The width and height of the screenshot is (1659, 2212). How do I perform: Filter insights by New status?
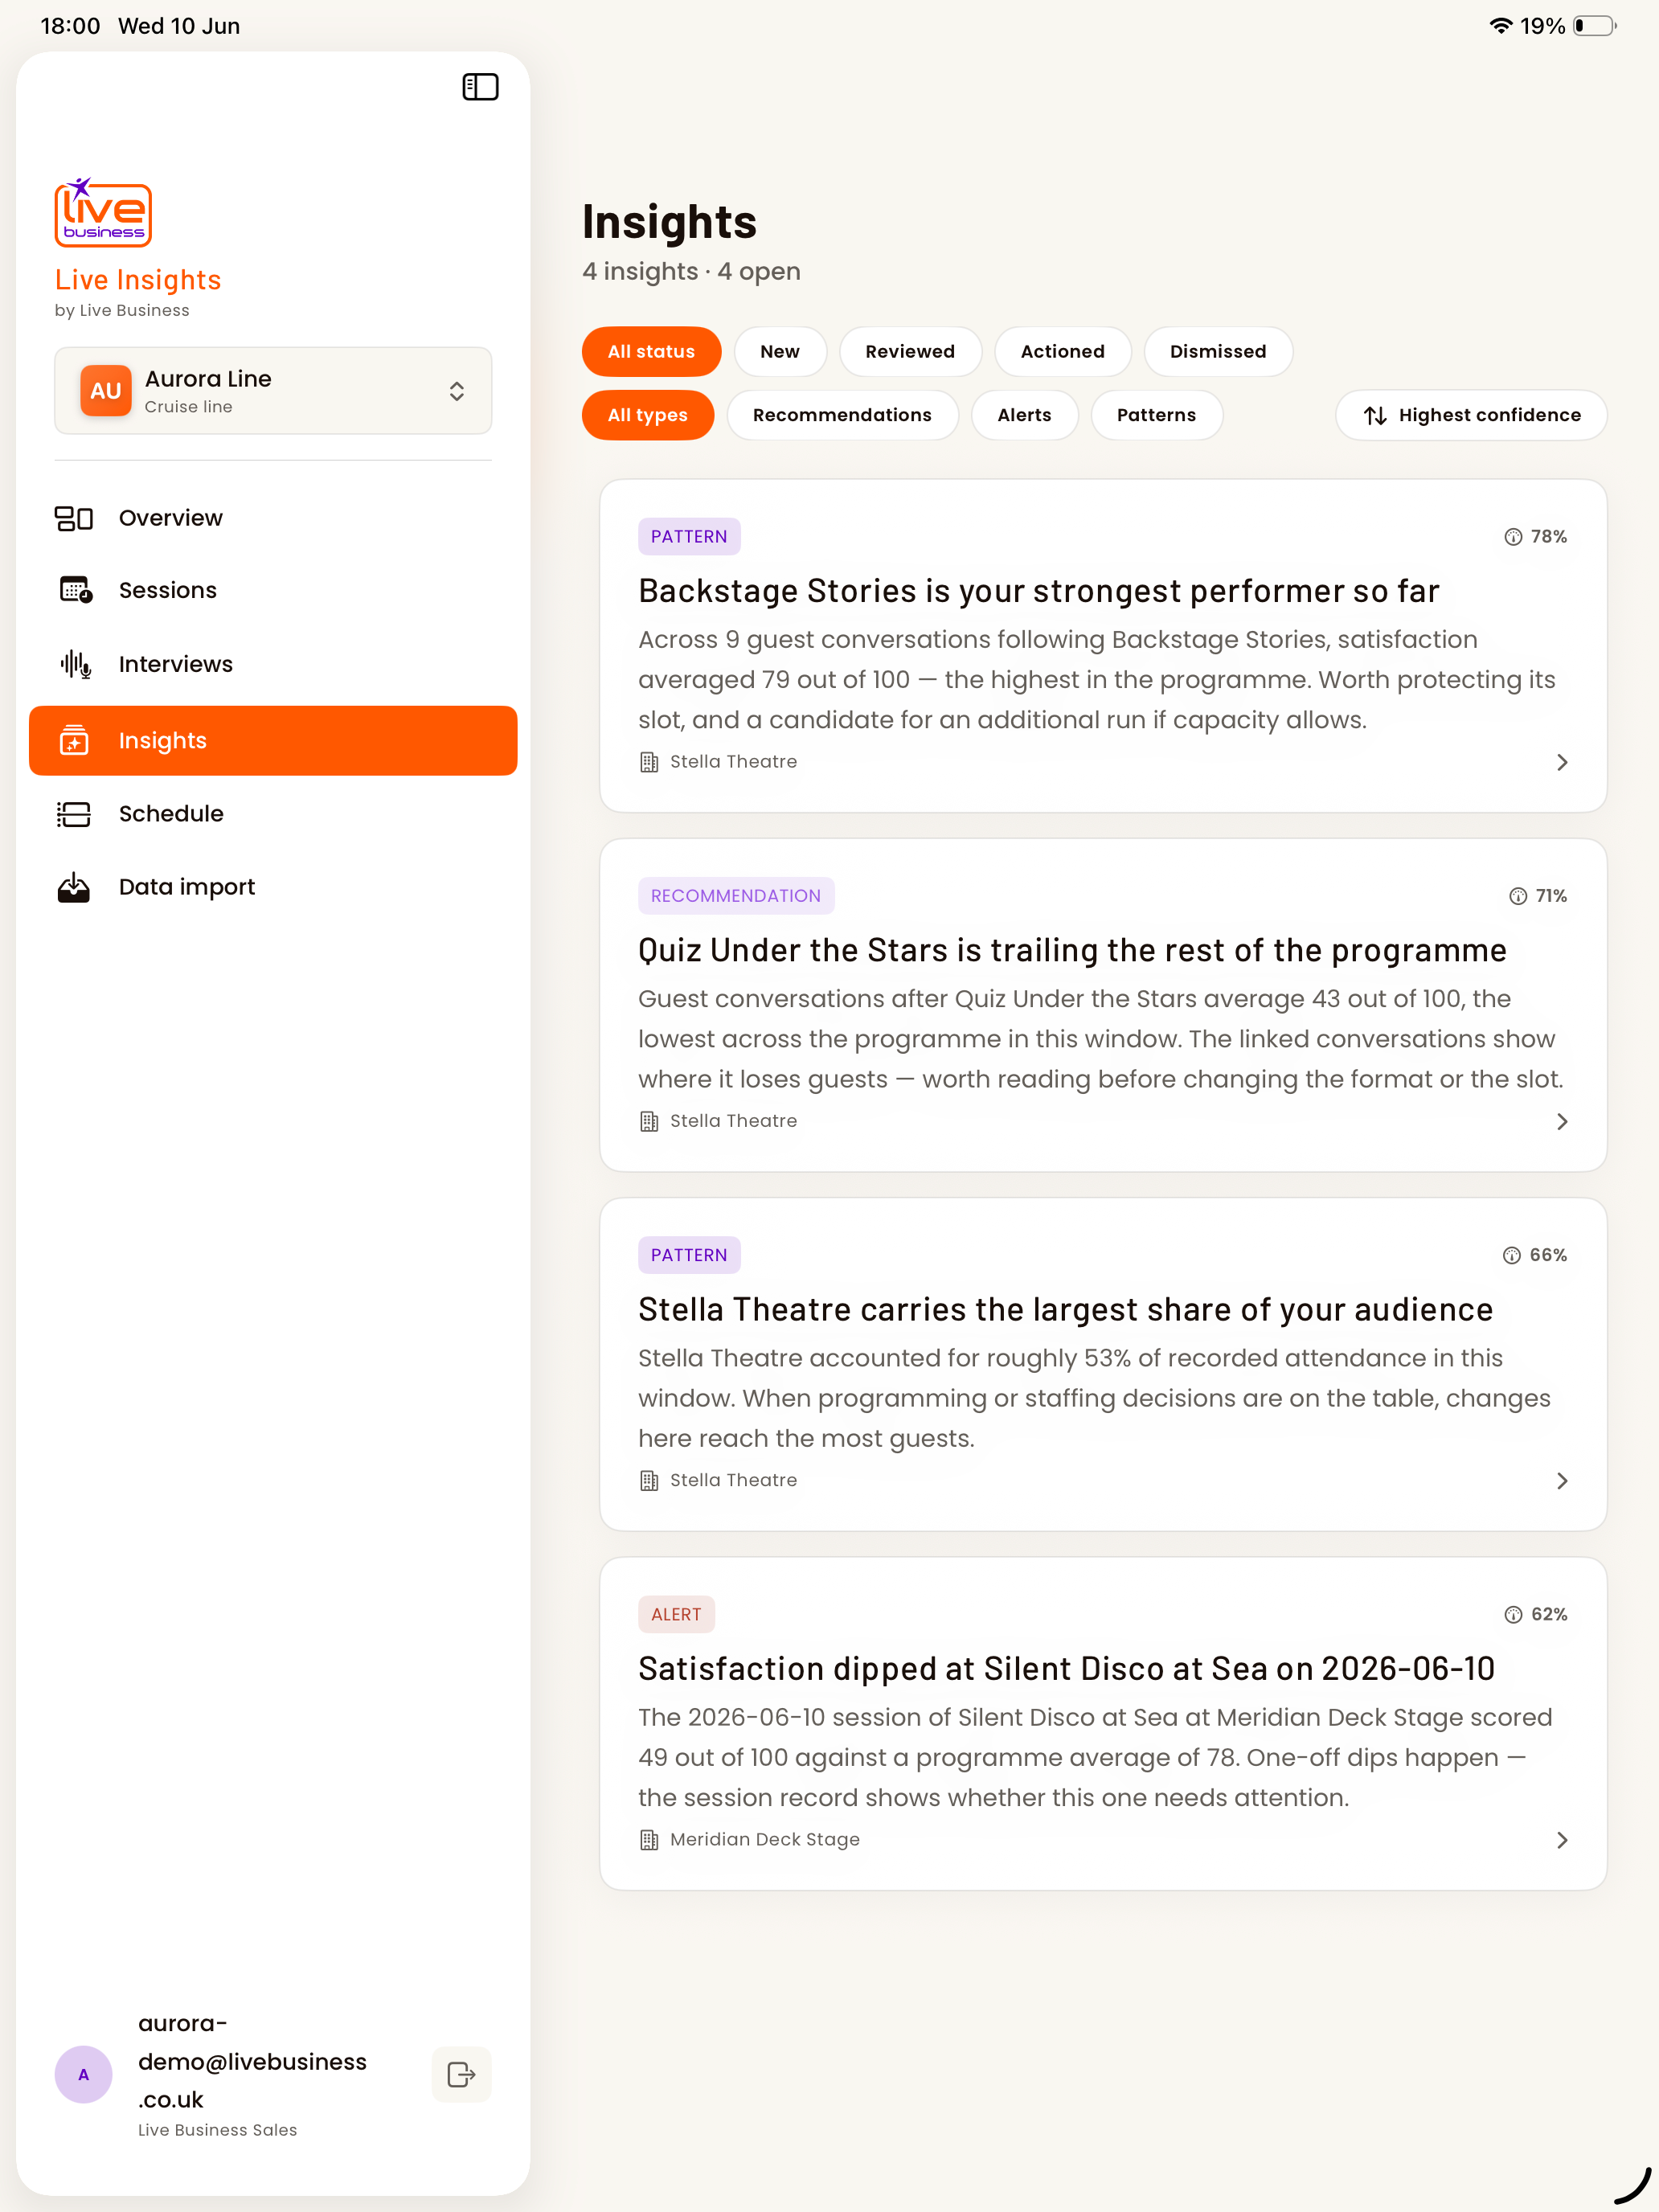[780, 351]
